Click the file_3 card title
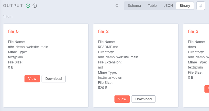The height and width of the screenshot is (111, 209). (193, 31)
